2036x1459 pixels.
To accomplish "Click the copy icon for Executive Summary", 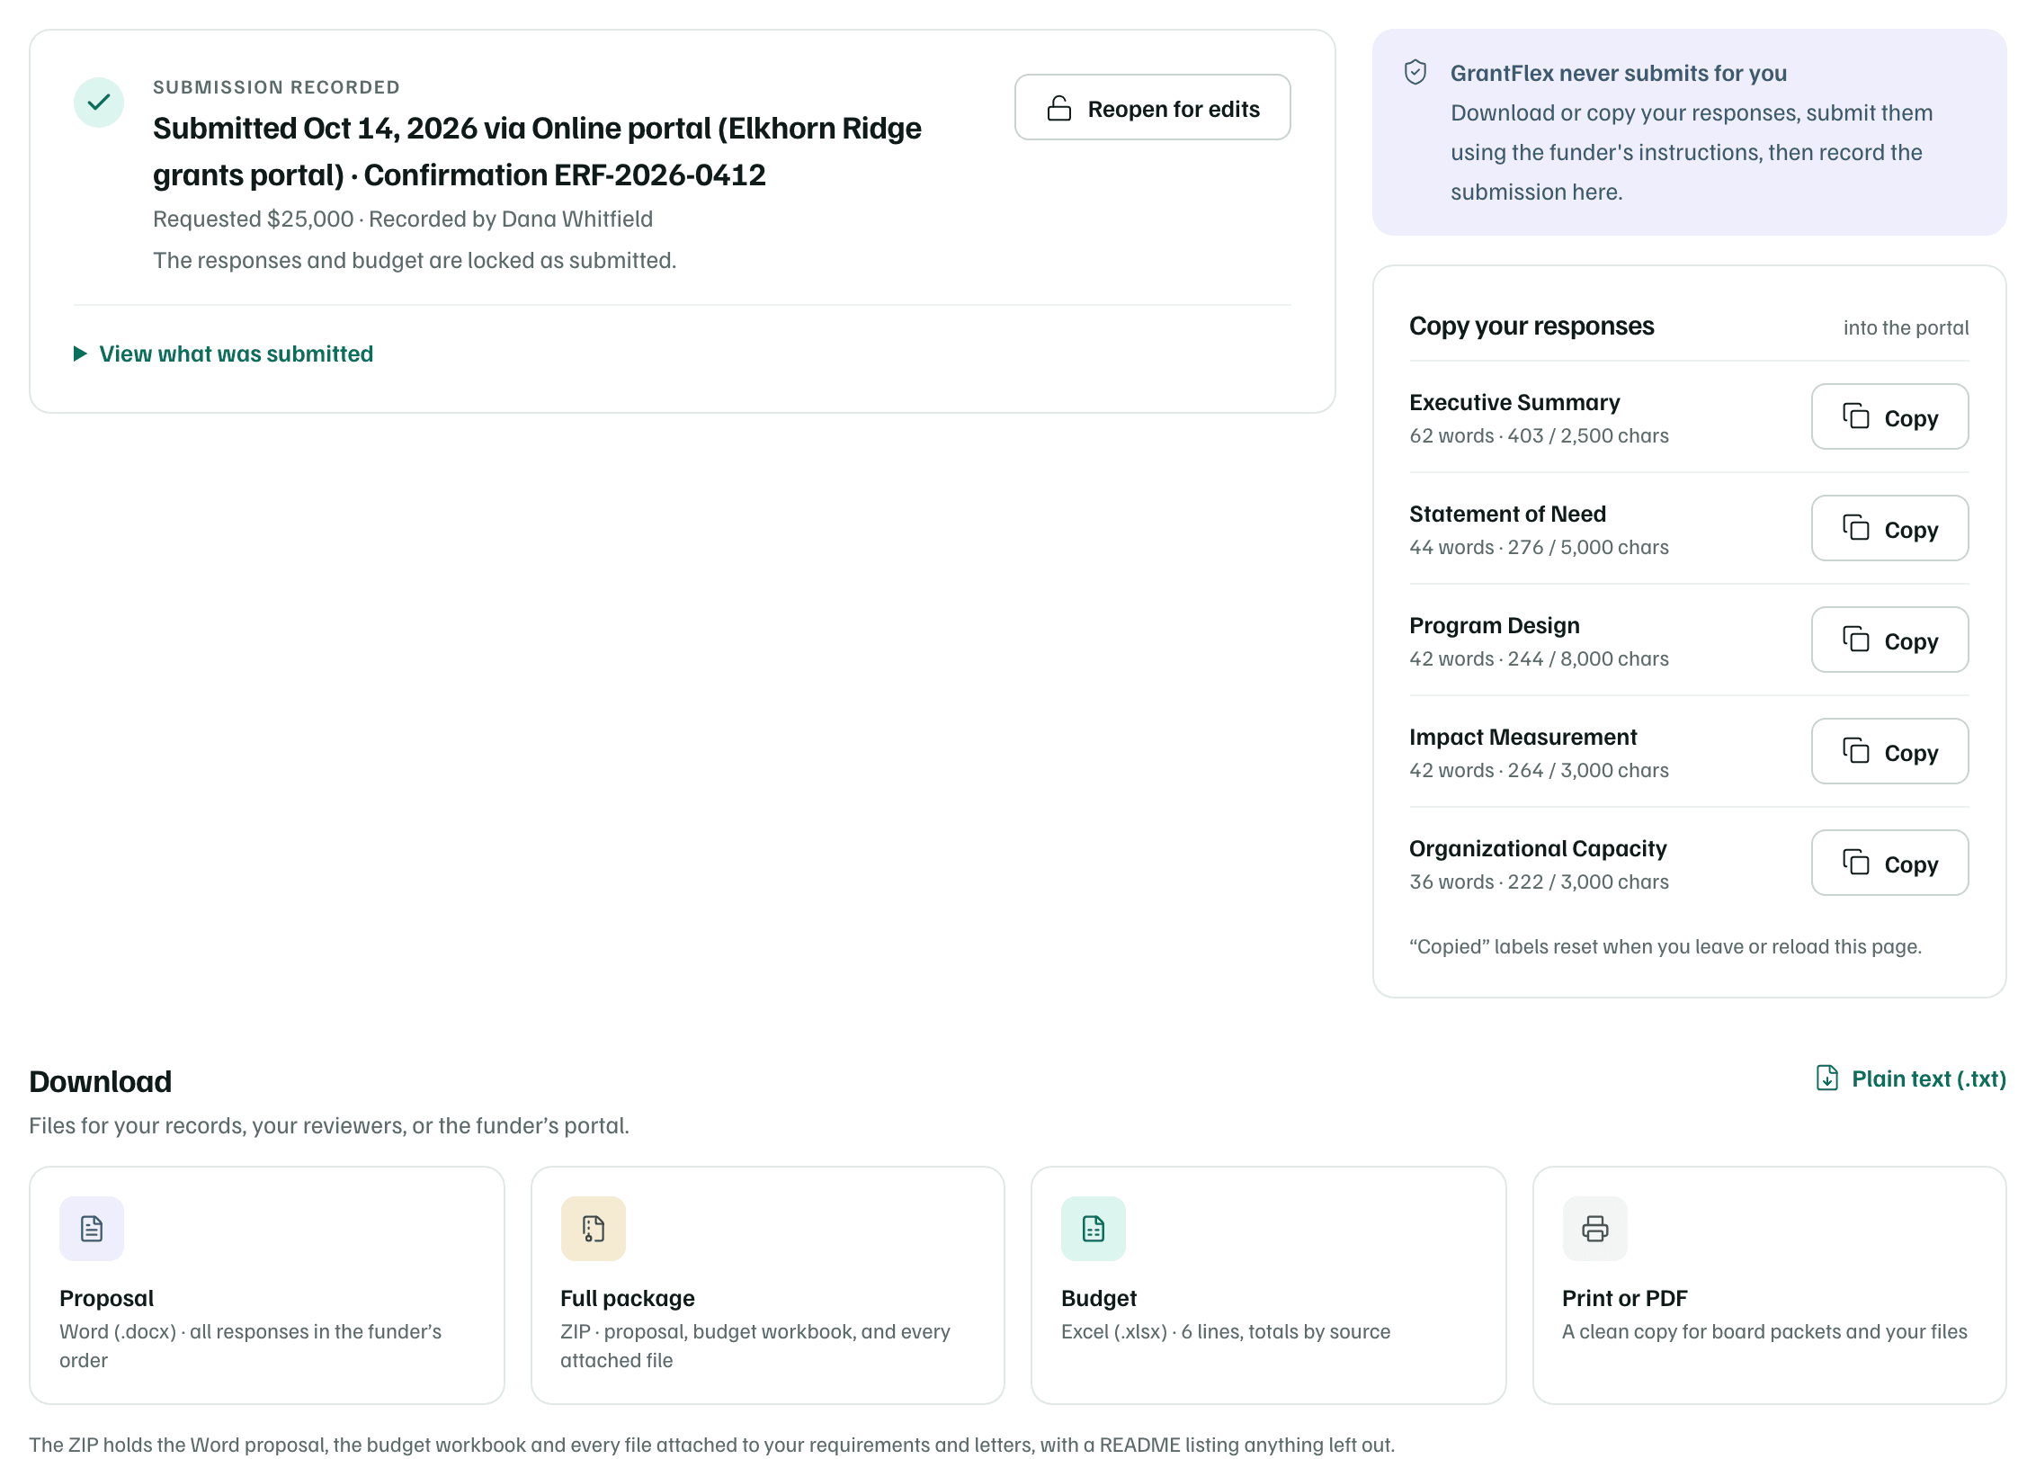I will point(1856,416).
